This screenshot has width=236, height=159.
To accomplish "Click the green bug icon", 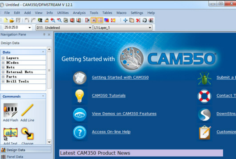I will click(205, 78).
